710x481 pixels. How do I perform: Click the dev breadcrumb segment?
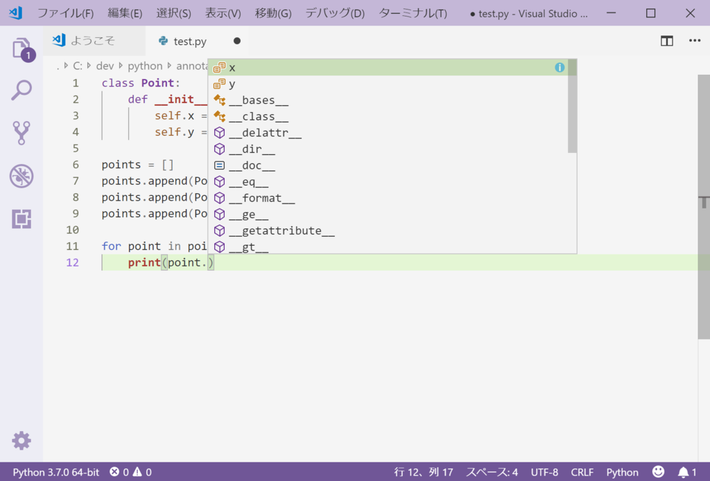[x=105, y=66]
